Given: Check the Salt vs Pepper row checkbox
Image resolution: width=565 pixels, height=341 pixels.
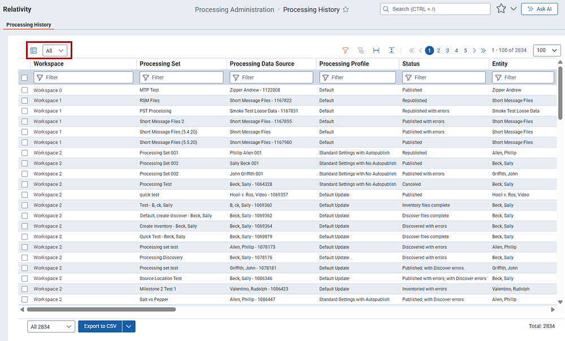Looking at the screenshot, I should point(24,299).
